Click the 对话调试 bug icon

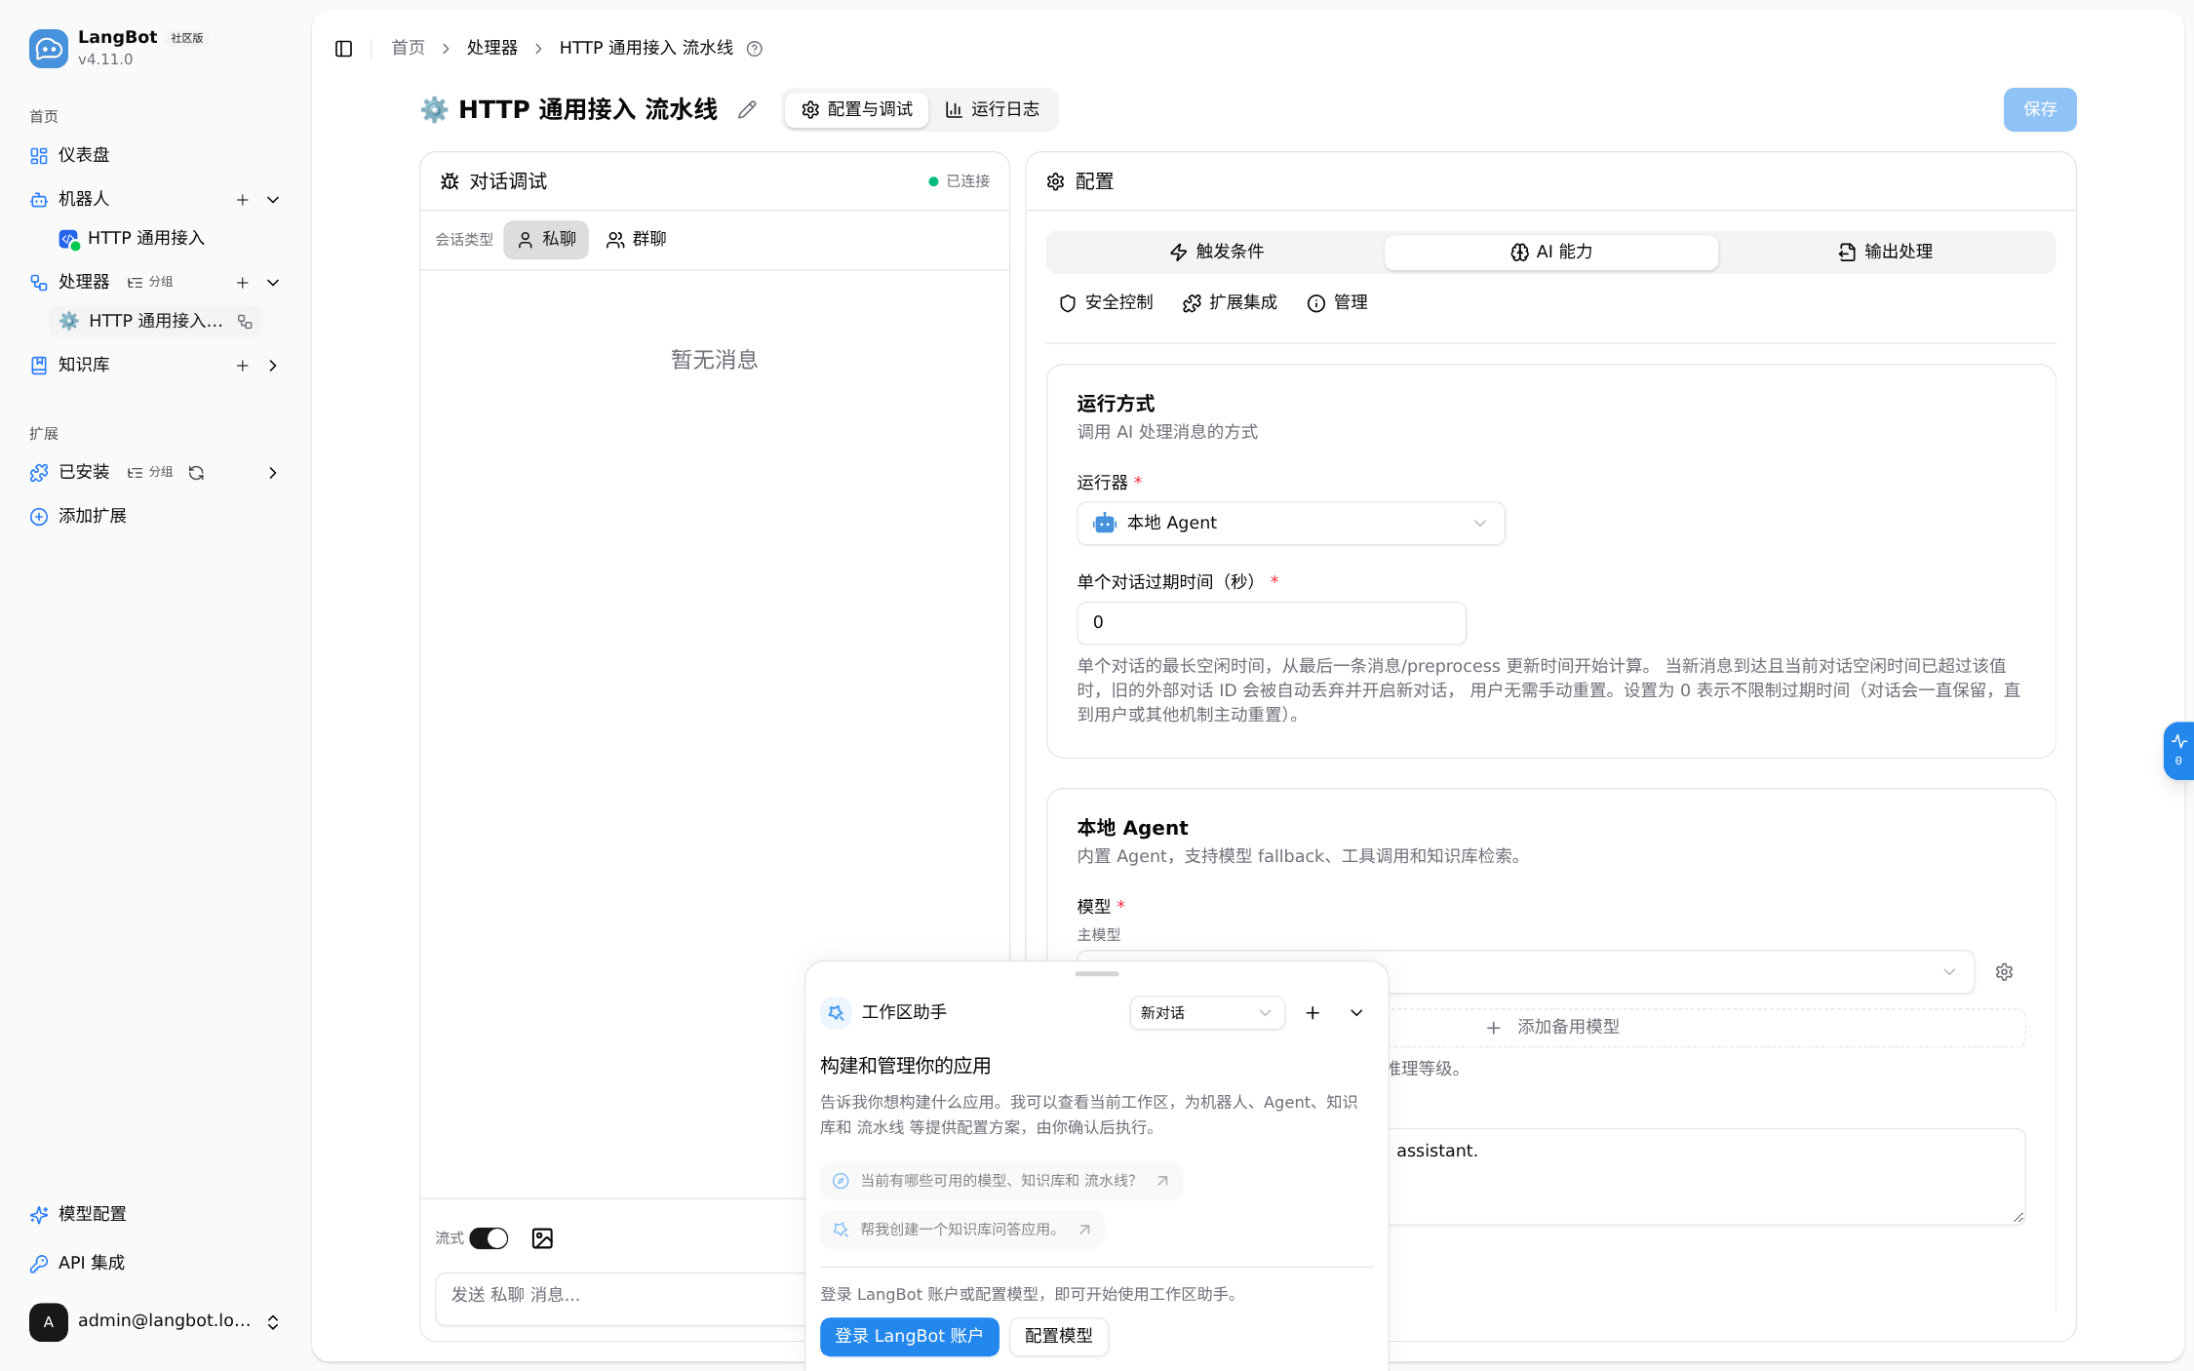tap(450, 181)
